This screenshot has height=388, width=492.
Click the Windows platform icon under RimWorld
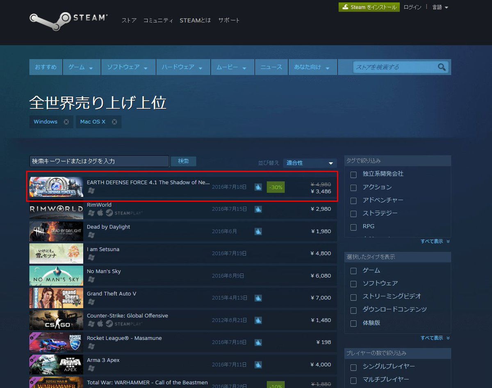91,213
